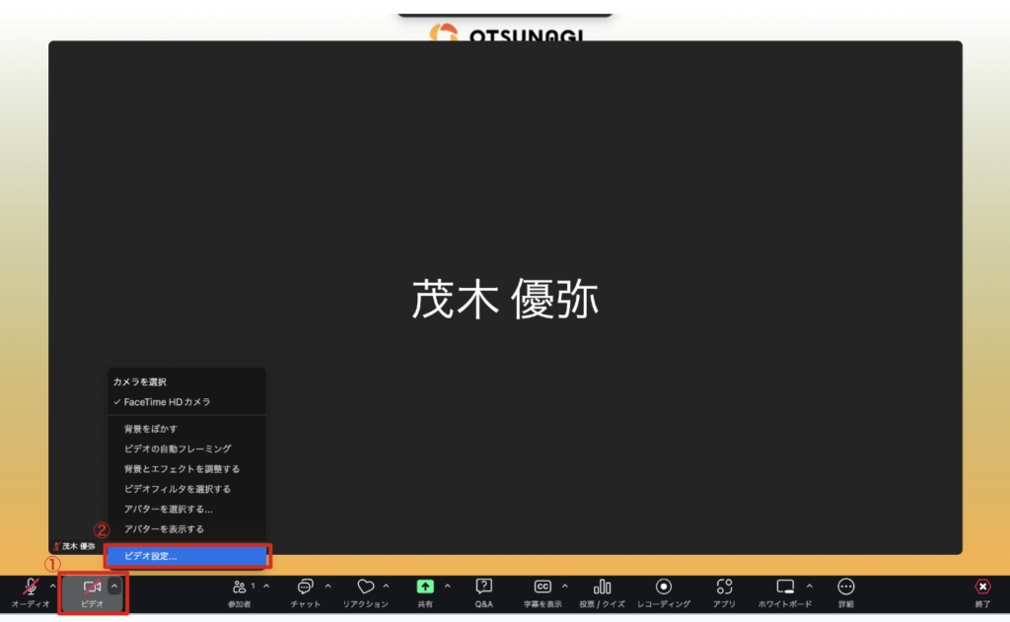This screenshot has height=622, width=1010.
Task: Collapse the video options chevron
Action: click(114, 587)
